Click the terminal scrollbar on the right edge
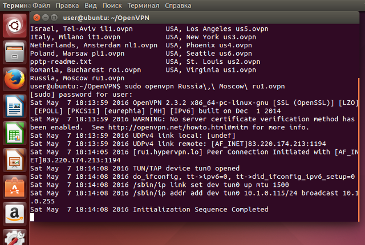 [359, 150]
